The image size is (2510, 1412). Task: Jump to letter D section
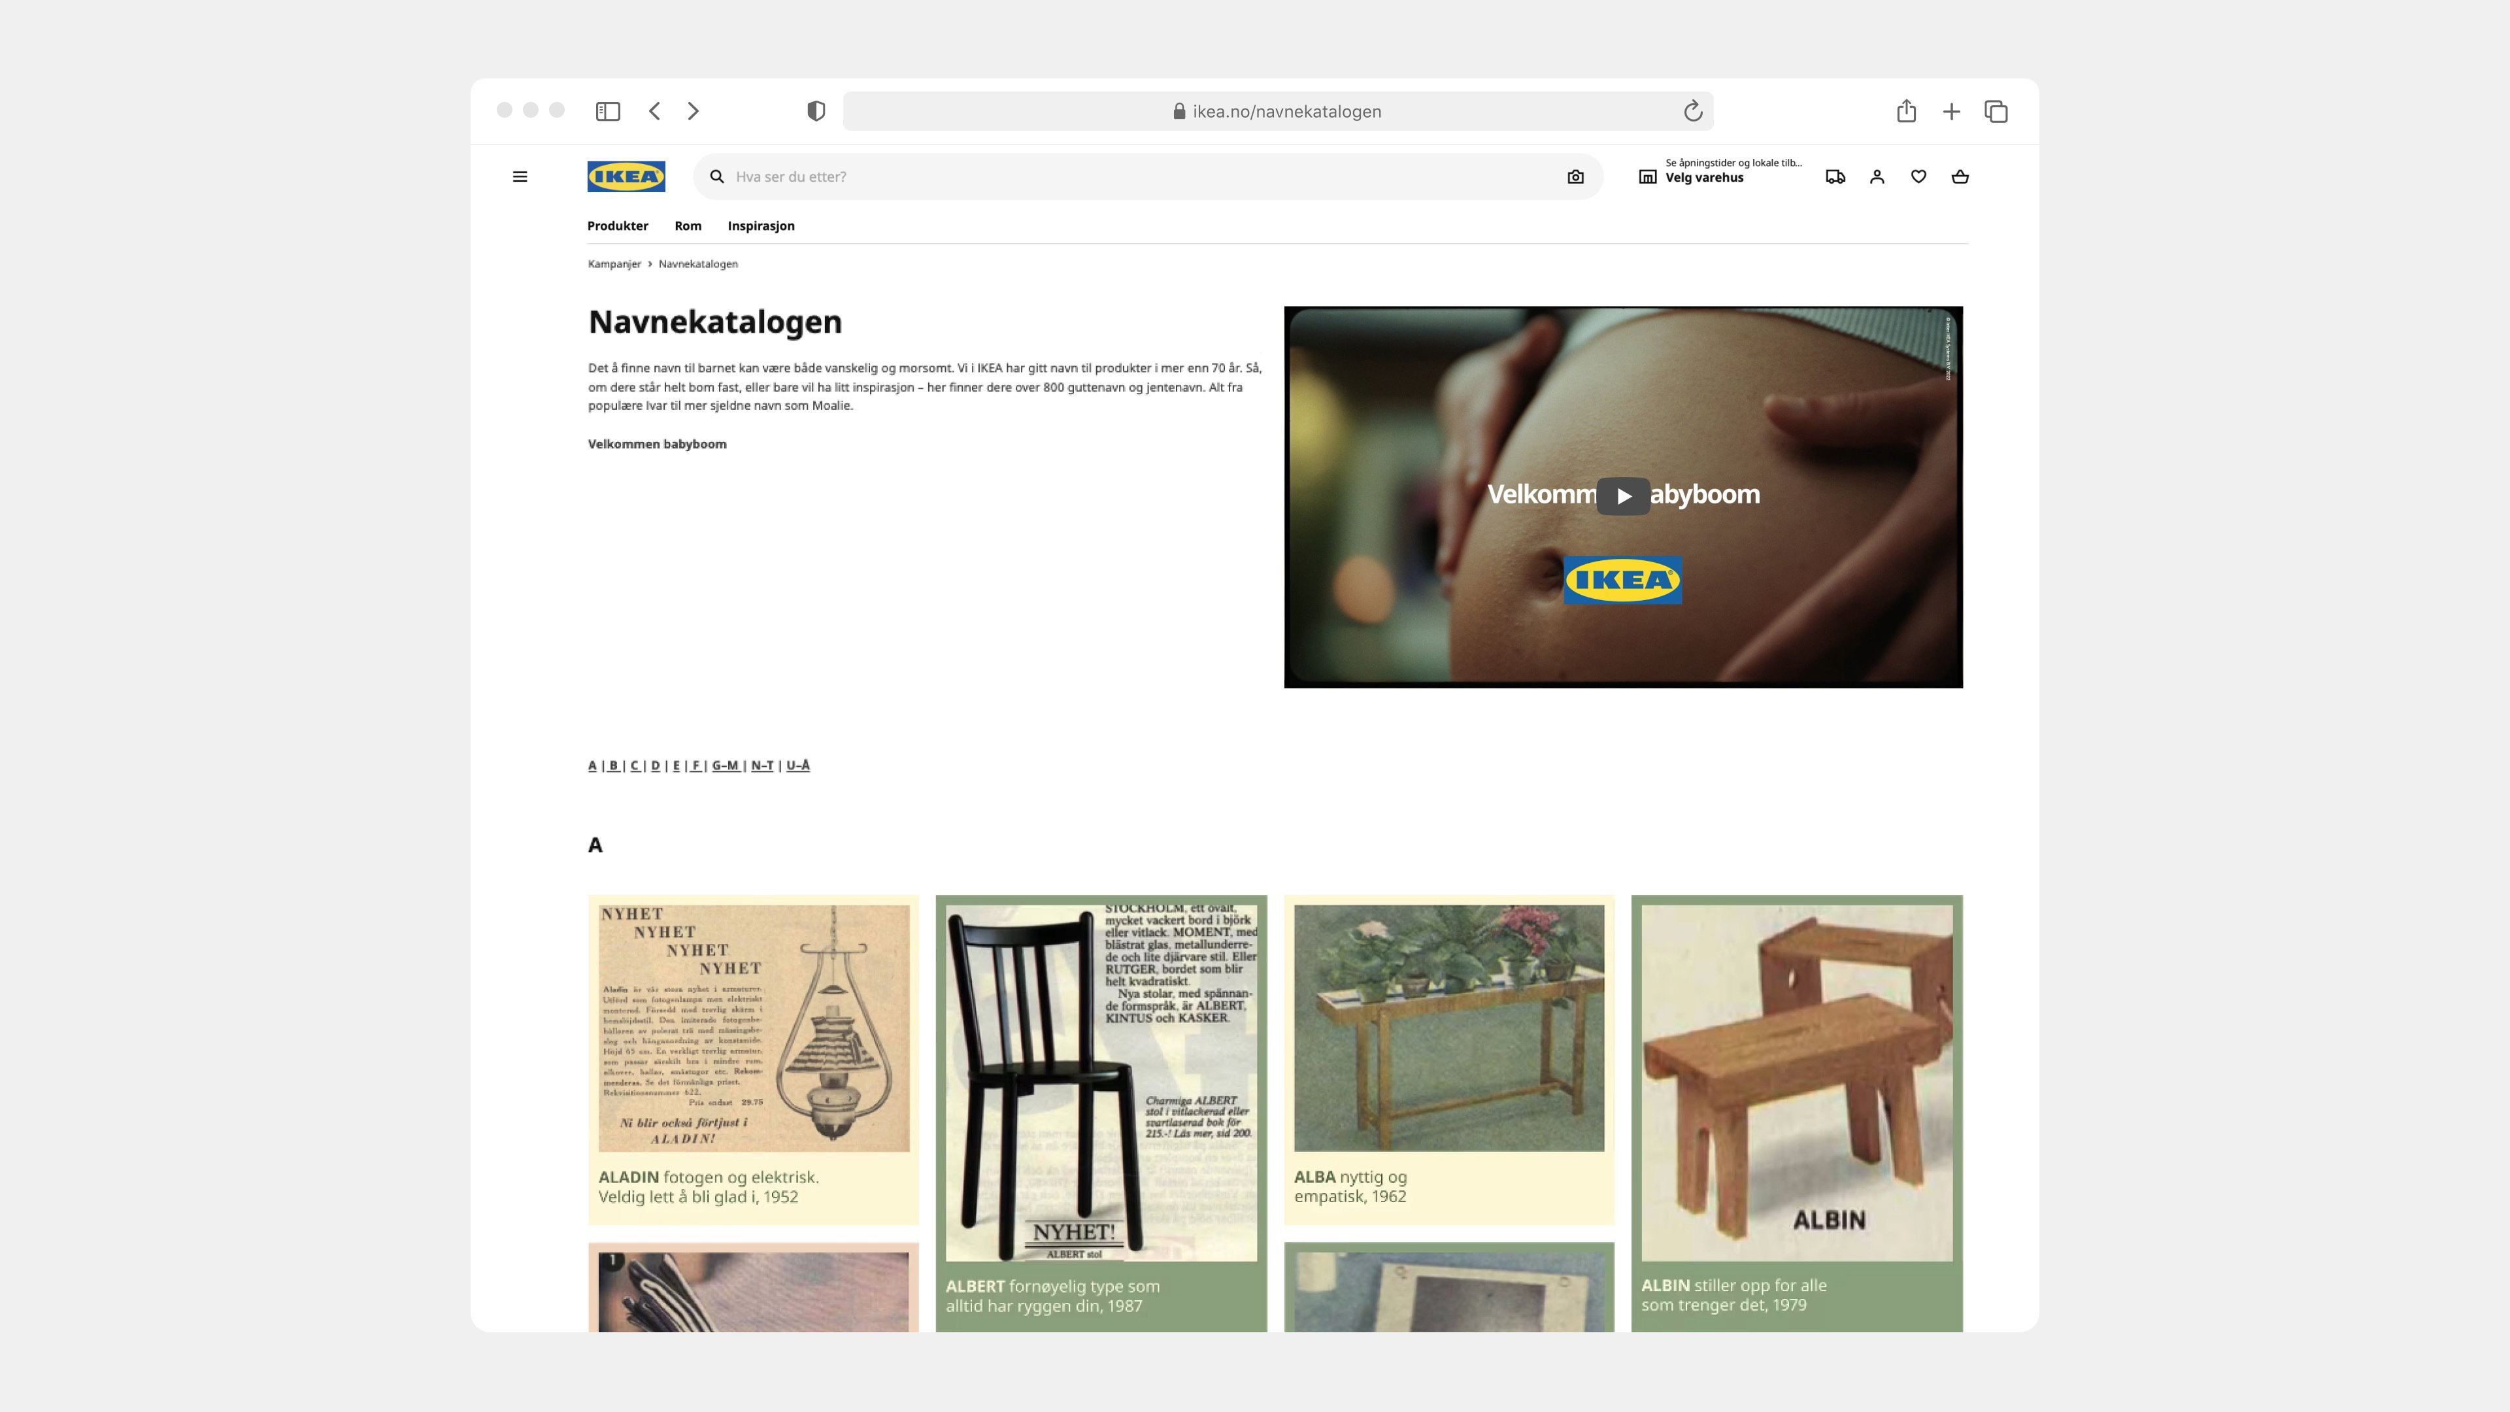[x=656, y=766]
